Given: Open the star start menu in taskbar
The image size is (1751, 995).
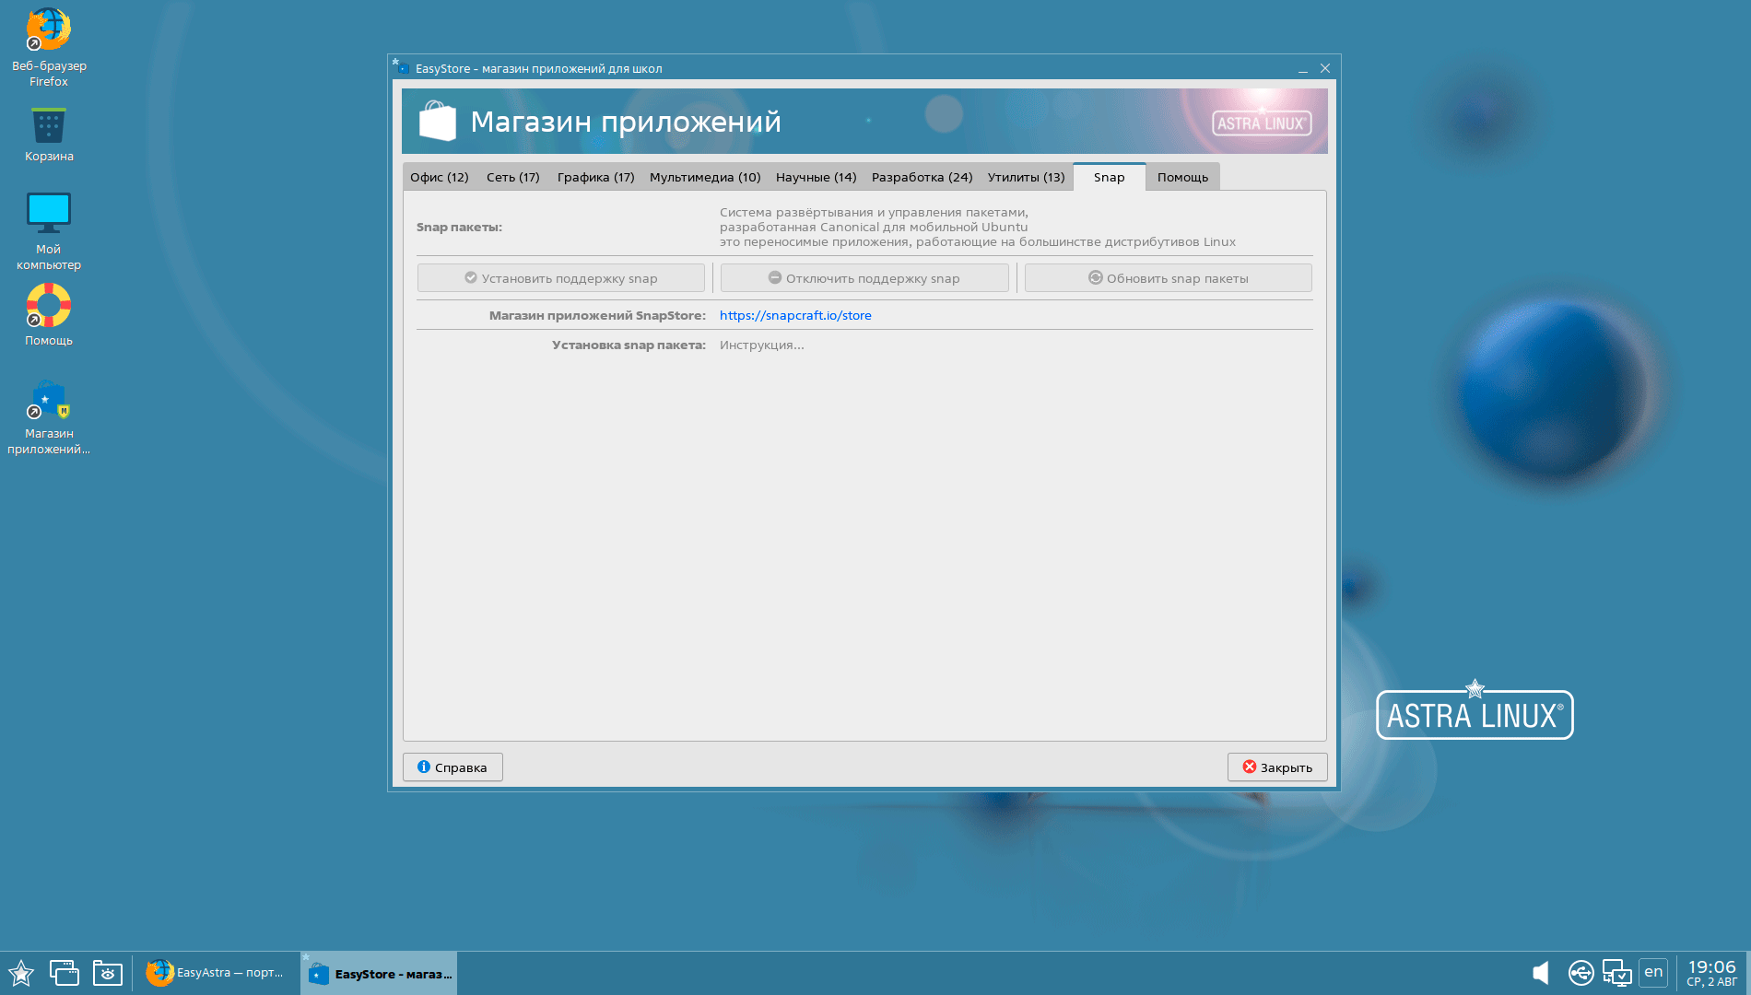Looking at the screenshot, I should tap(20, 973).
